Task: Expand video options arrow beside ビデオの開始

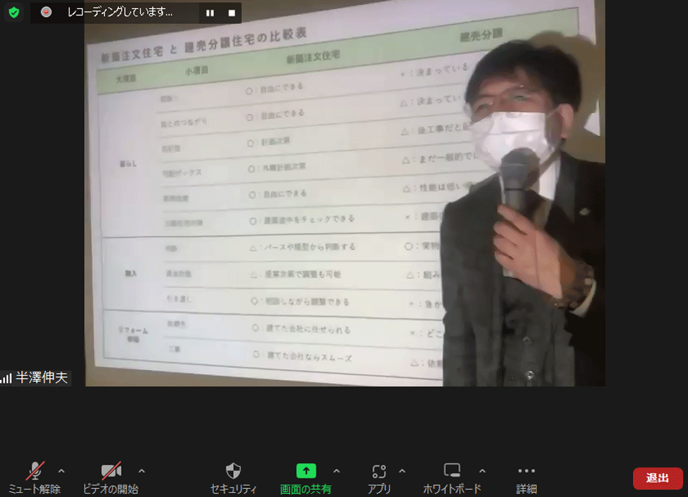Action: point(142,471)
